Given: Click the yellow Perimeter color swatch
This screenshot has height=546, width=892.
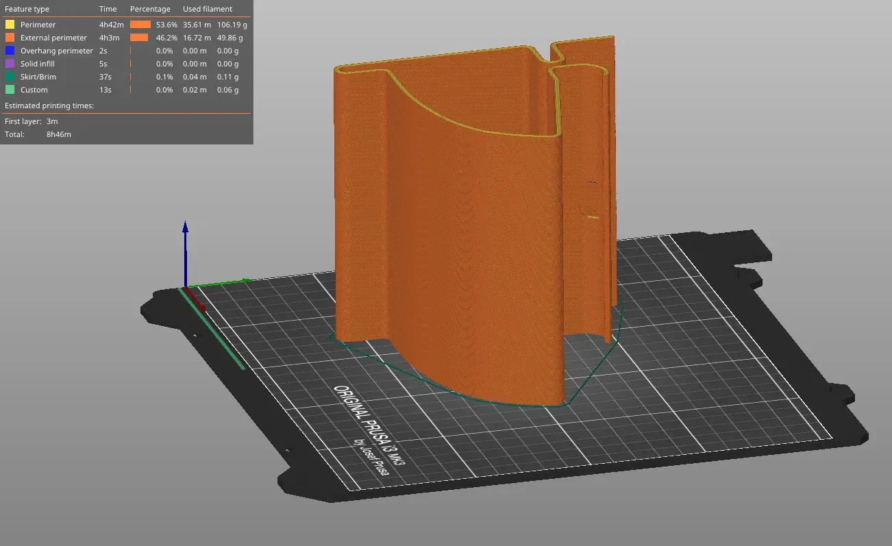Looking at the screenshot, I should click(x=10, y=25).
